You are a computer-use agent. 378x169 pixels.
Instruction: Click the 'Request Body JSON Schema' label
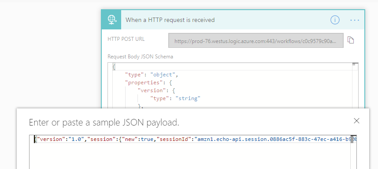point(140,57)
